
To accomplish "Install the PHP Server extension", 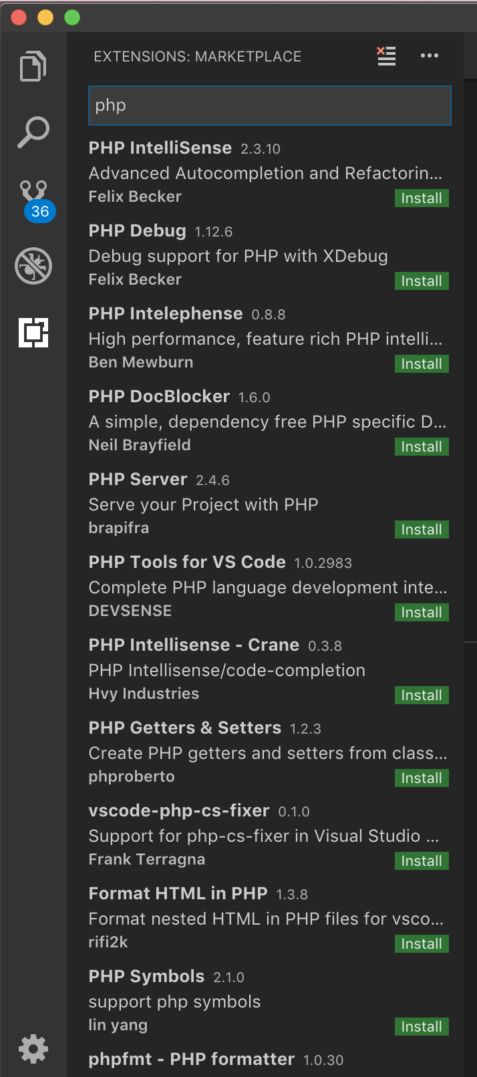I will pyautogui.click(x=422, y=530).
